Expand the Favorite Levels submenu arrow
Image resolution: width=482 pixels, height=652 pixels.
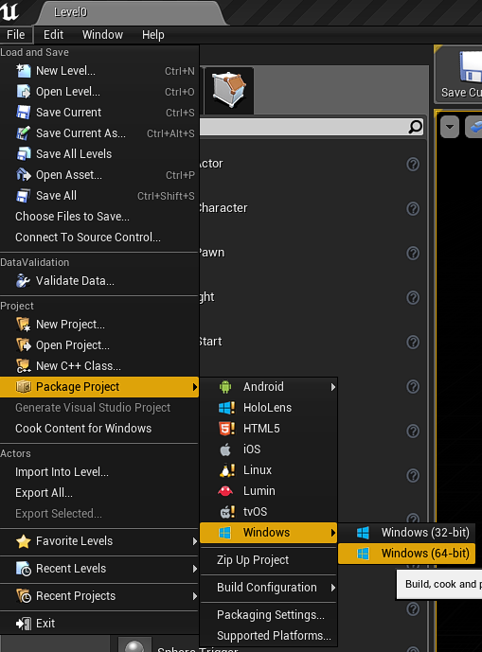(194, 541)
